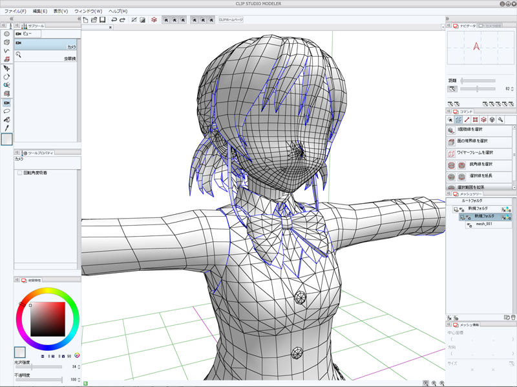
Task: Click the ワイヤーフレームを選択 command
Action: (475, 153)
